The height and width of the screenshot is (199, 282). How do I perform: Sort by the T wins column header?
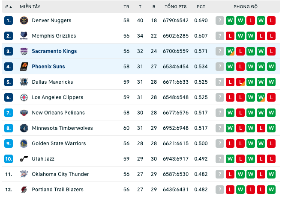140,7
